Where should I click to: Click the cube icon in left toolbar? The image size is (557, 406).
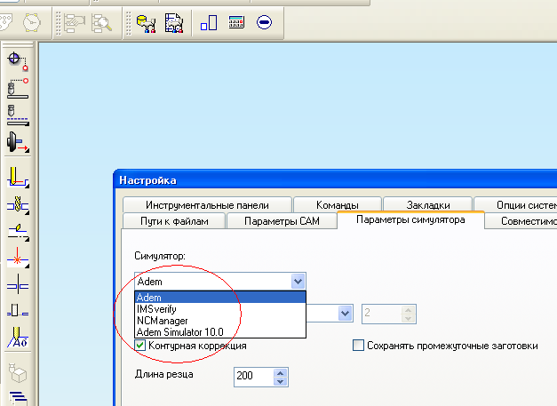(17, 369)
